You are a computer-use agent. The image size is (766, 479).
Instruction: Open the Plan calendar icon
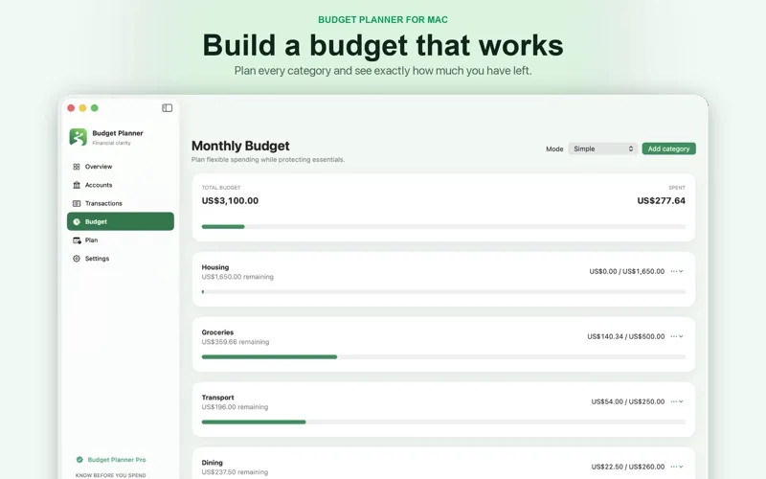pos(77,240)
